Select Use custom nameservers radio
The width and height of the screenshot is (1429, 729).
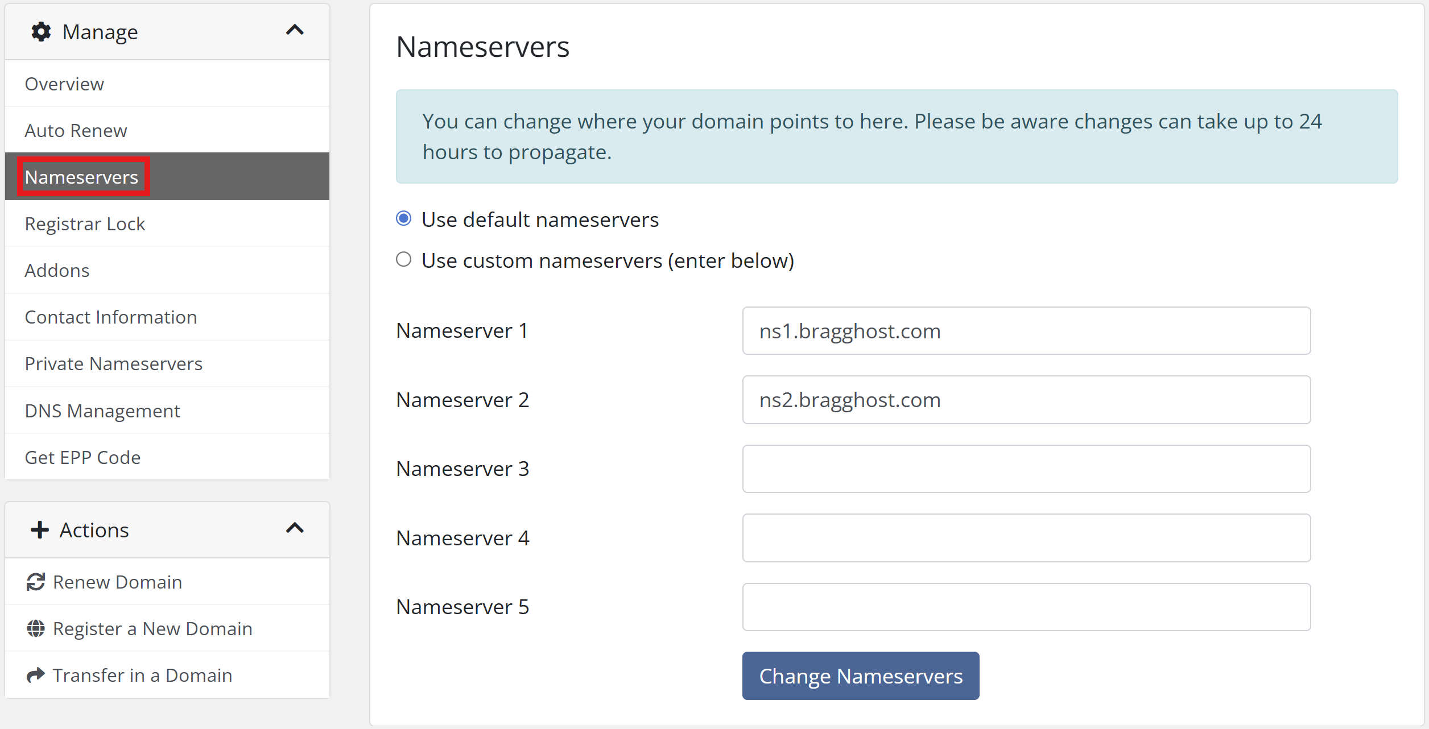pos(404,260)
